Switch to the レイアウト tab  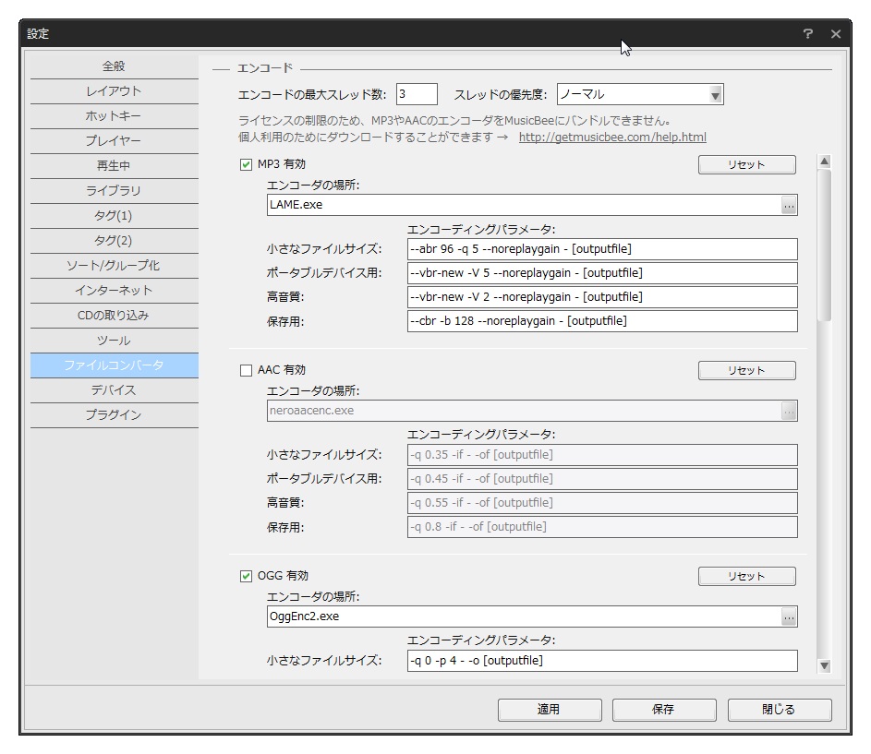pyautogui.click(x=114, y=91)
